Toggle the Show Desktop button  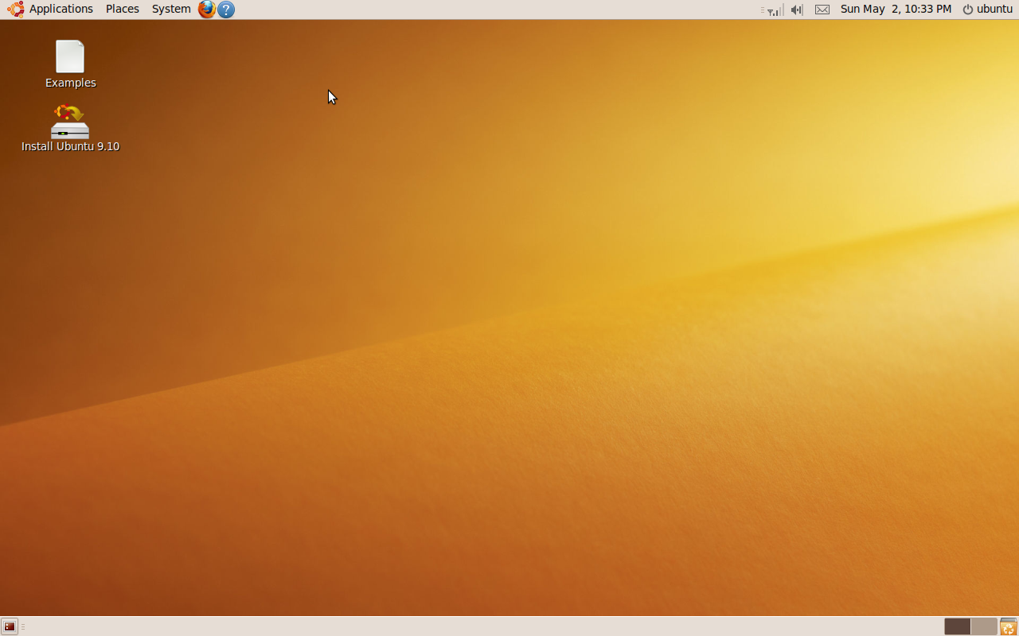point(10,626)
